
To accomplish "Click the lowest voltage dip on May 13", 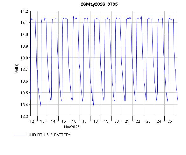I will tap(40, 105).
